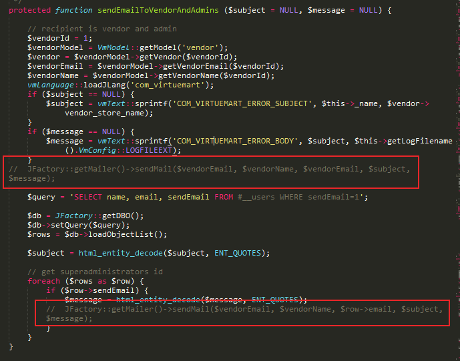
Task: Click the getLogFilename method name
Action: (419, 141)
